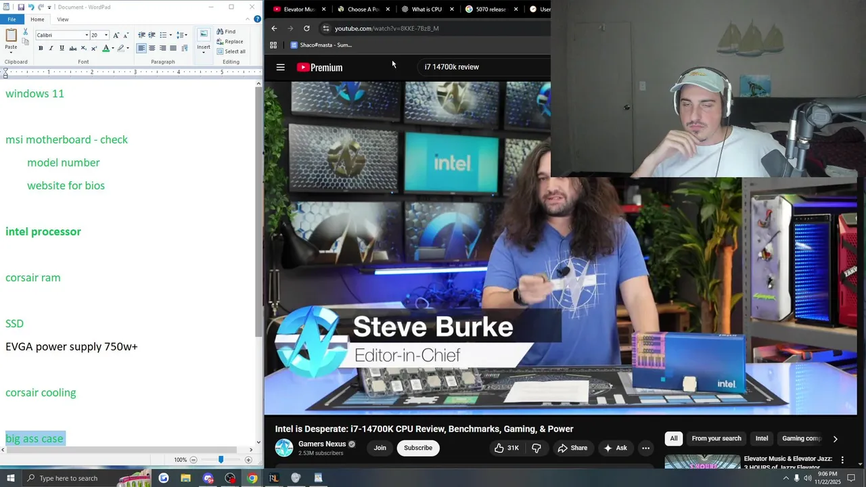This screenshot has width=866, height=487.
Task: Zoom in with the plus button
Action: tap(248, 459)
